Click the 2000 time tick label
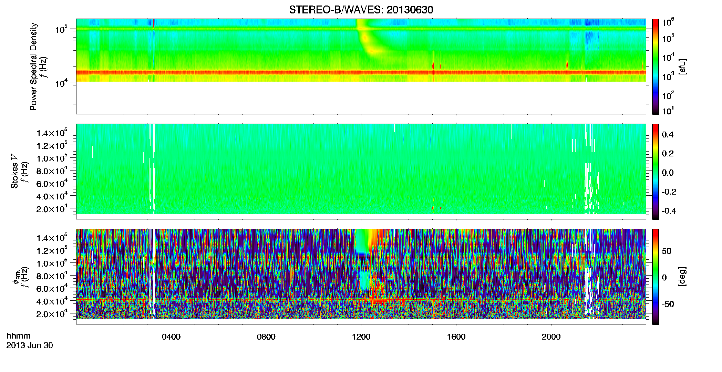Viewport: 722px width, 372px height. [x=551, y=337]
